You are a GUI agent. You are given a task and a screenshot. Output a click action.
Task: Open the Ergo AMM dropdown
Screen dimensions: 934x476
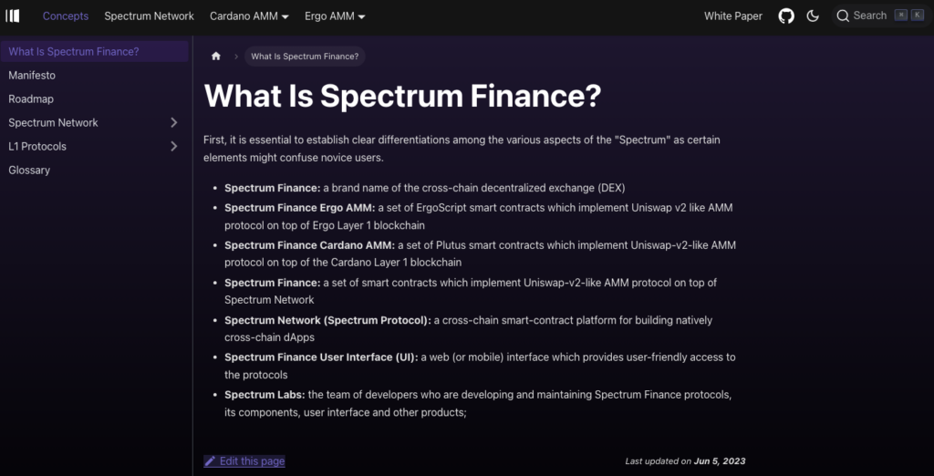coord(335,16)
